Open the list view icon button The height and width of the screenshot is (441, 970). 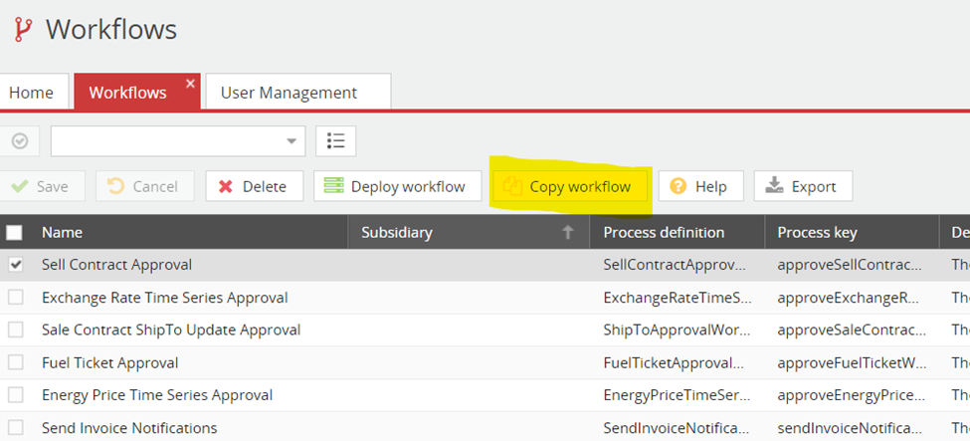click(335, 141)
